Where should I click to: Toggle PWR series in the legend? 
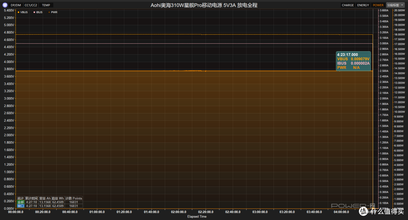(53, 12)
